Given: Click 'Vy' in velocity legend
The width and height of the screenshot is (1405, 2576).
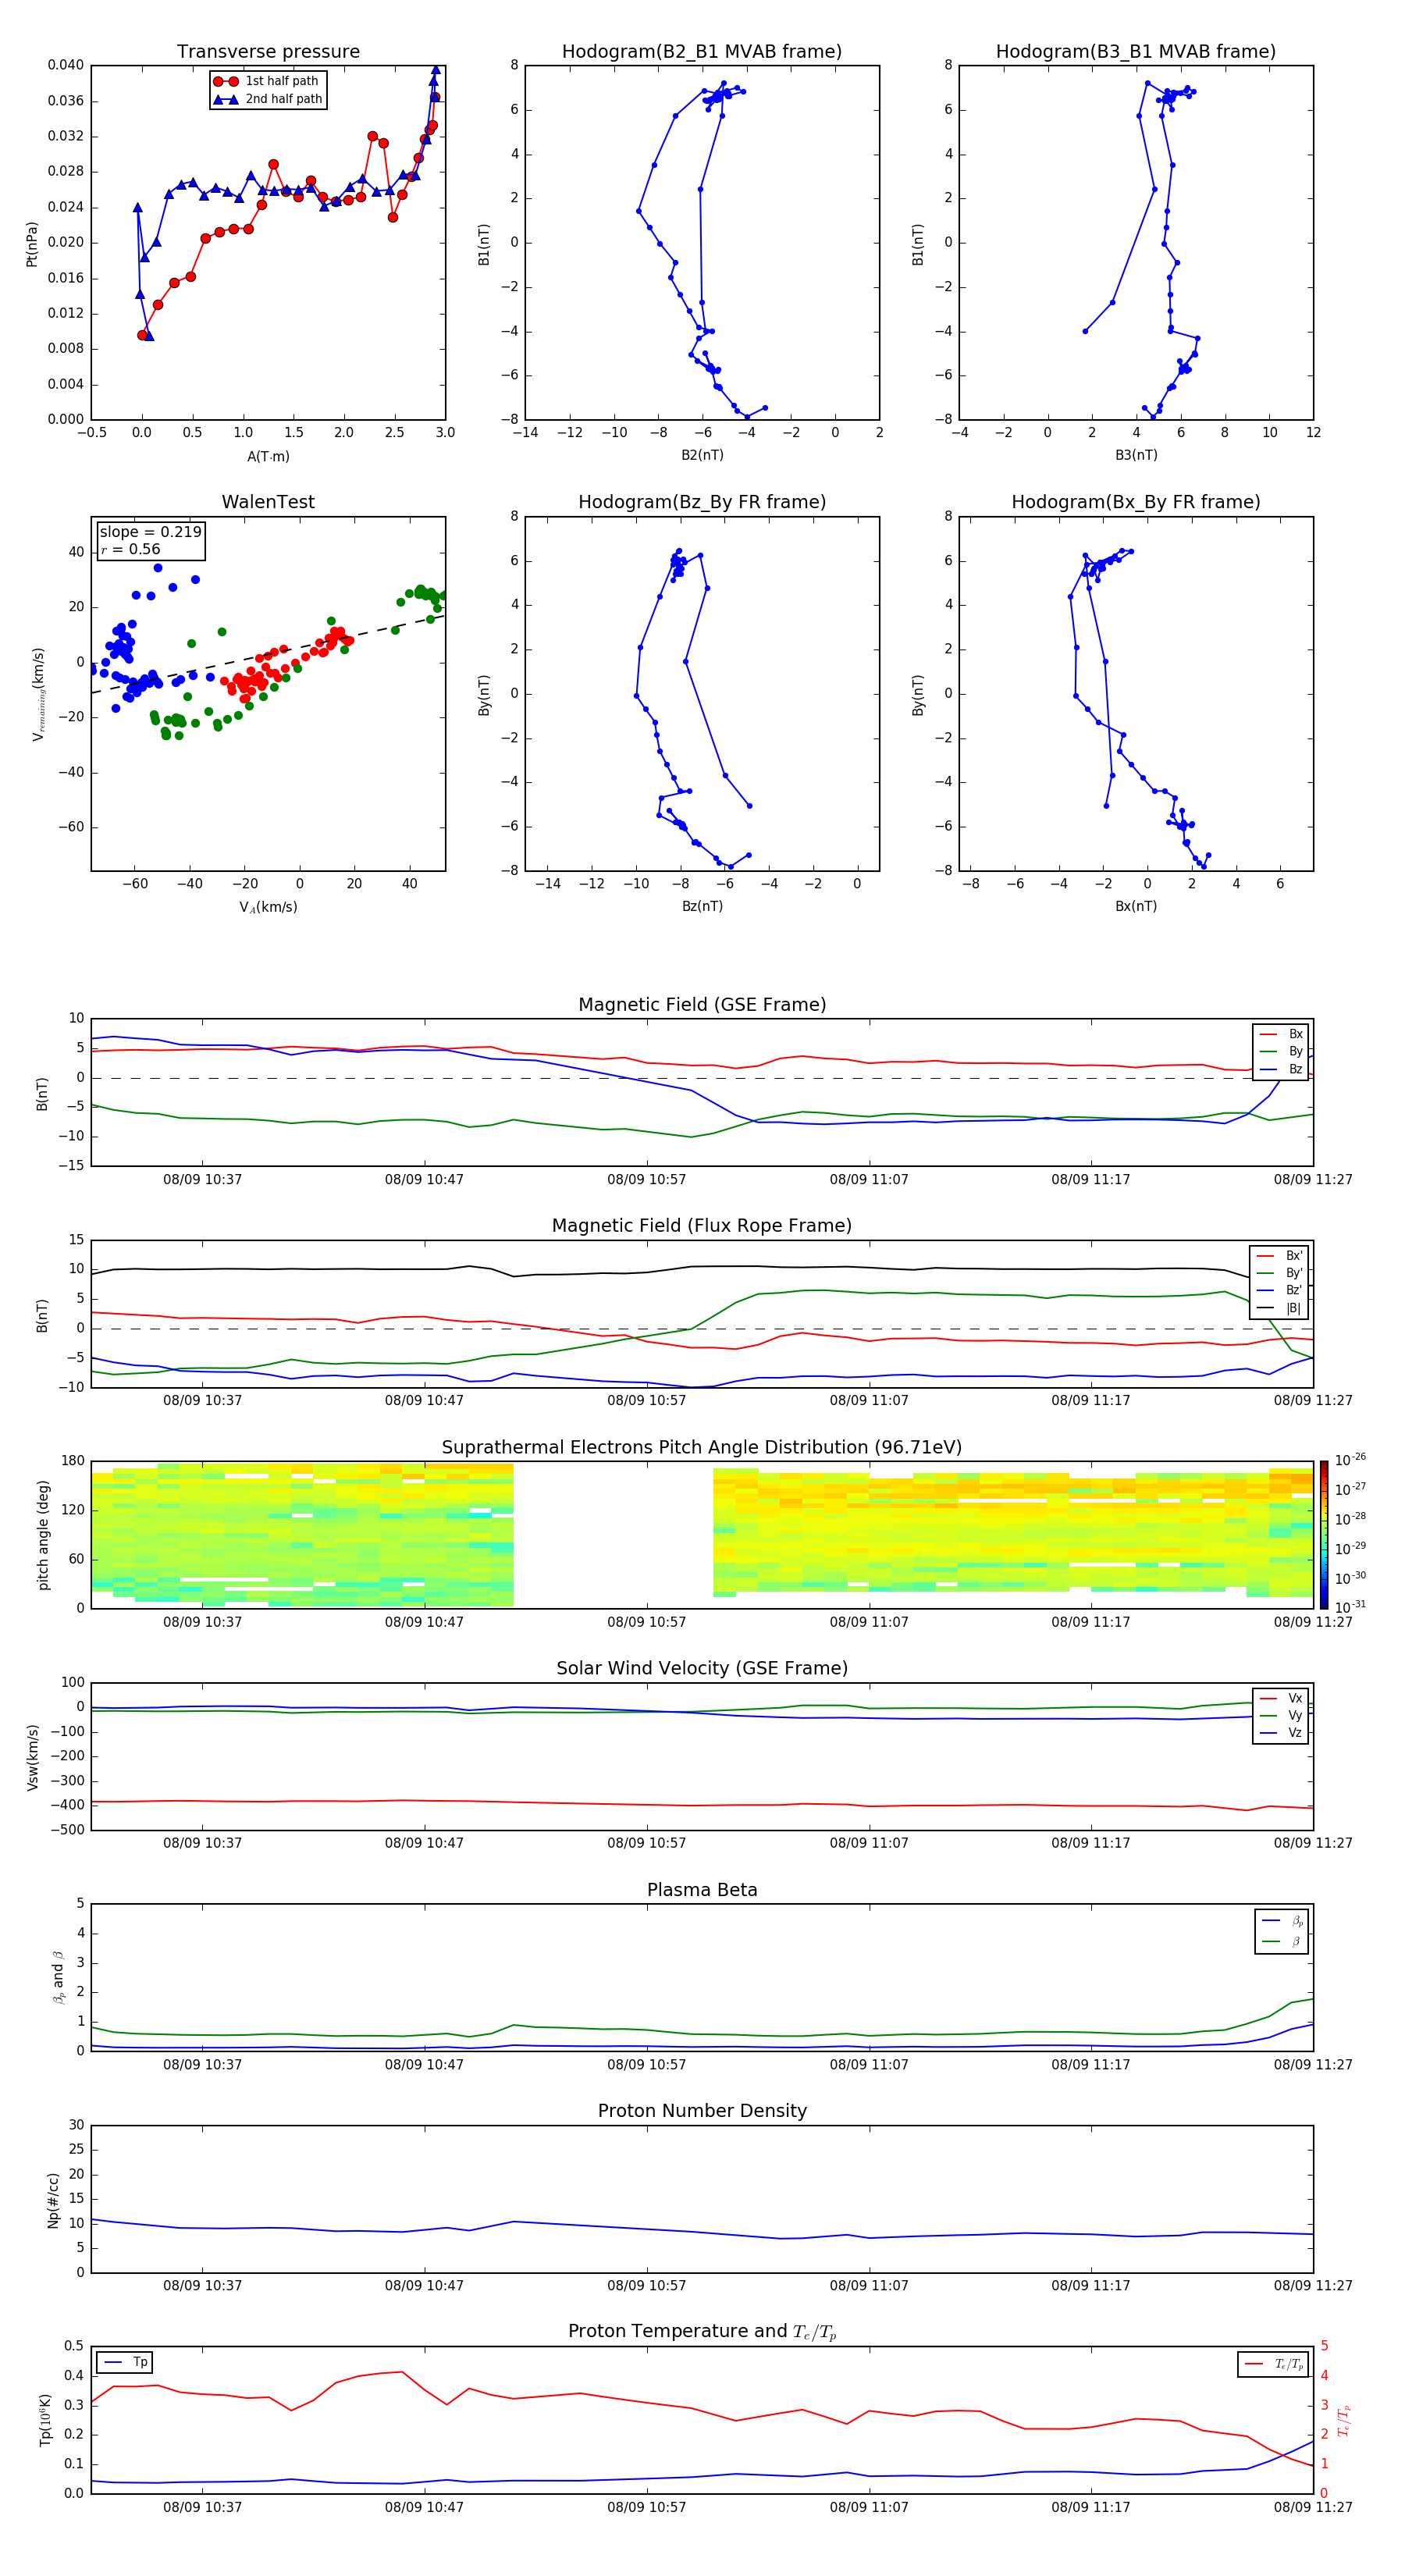Looking at the screenshot, I should click(x=1282, y=1716).
